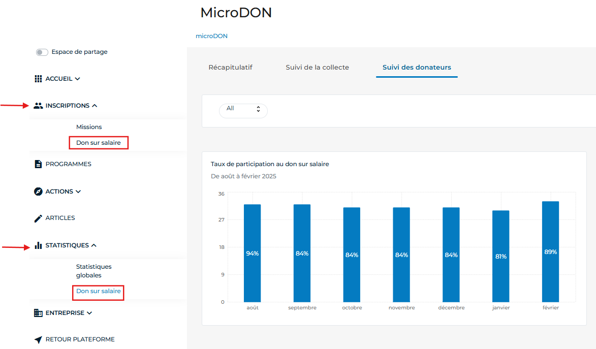The image size is (596, 349).
Task: Collapse the Inscriptions chevron
Action: click(95, 106)
